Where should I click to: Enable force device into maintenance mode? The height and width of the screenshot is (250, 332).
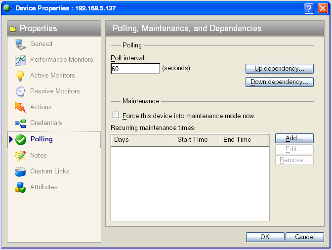[x=116, y=115]
